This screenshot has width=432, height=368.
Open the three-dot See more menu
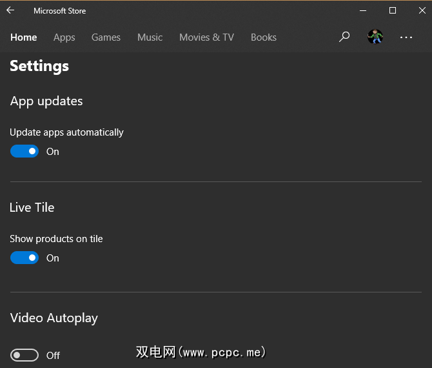[x=406, y=37]
